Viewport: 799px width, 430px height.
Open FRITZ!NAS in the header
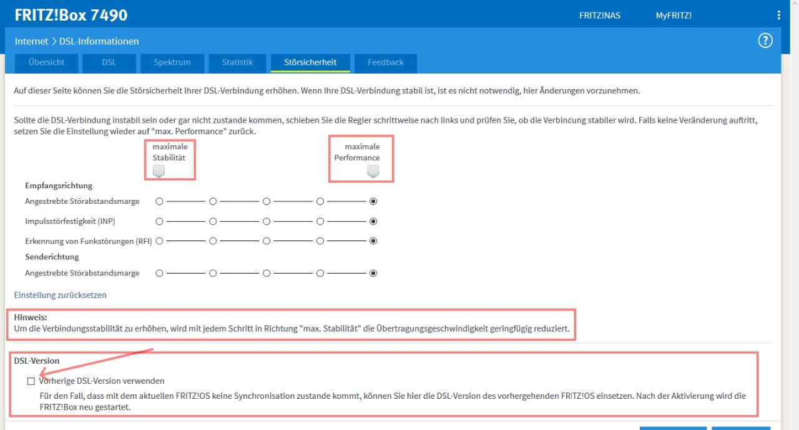(x=600, y=16)
